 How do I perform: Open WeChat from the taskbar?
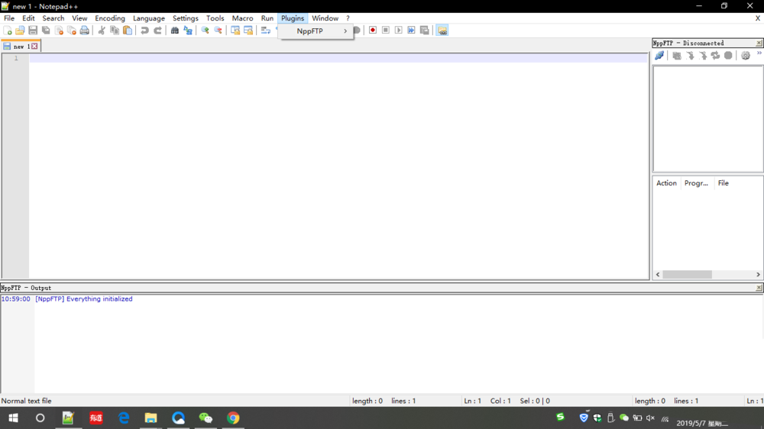click(206, 418)
